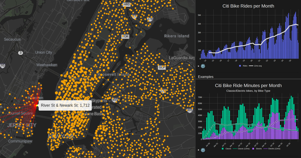This screenshot has height=158, width=301.
Task: Click the Classic/Electric bikes, by Bike Type subtitle
Action: pyautogui.click(x=248, y=91)
